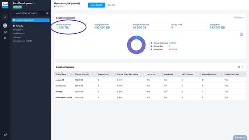Open coreytest3 tenant in the sidebar
This screenshot has height=140, width=249.
(x=18, y=30)
